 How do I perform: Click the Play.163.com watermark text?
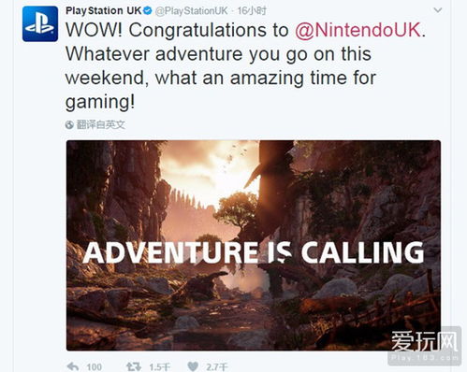click(x=425, y=358)
